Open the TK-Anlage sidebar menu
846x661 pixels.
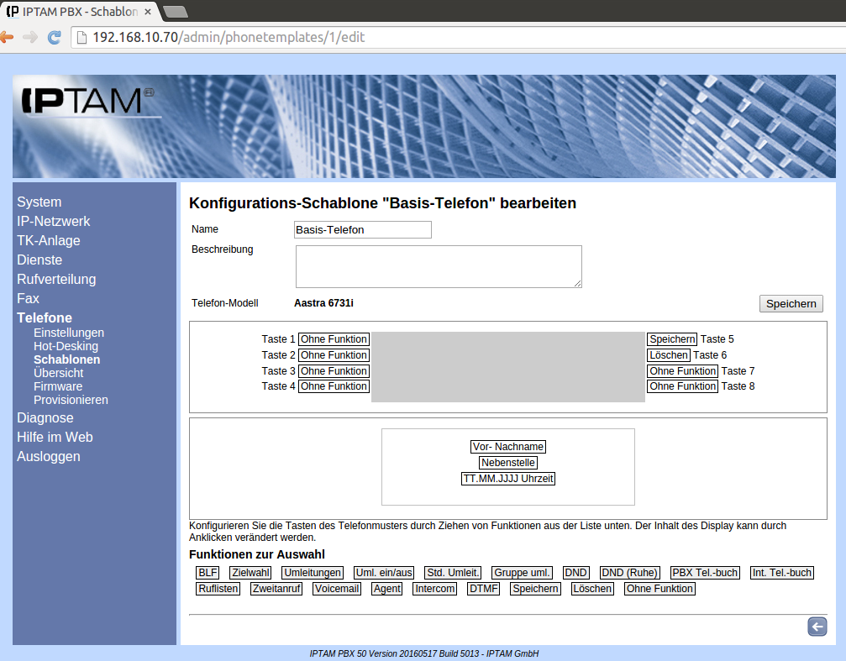click(49, 240)
